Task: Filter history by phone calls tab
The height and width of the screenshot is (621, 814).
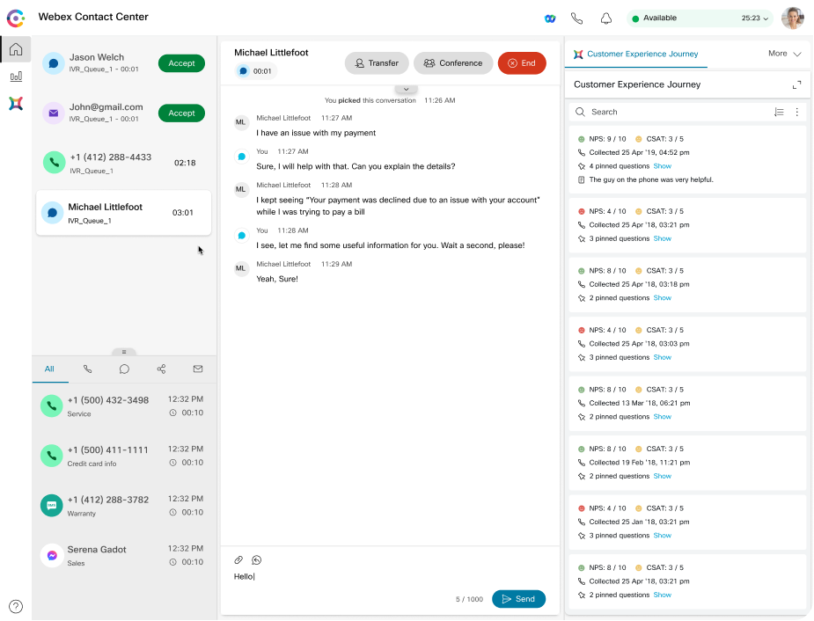Action: point(87,369)
